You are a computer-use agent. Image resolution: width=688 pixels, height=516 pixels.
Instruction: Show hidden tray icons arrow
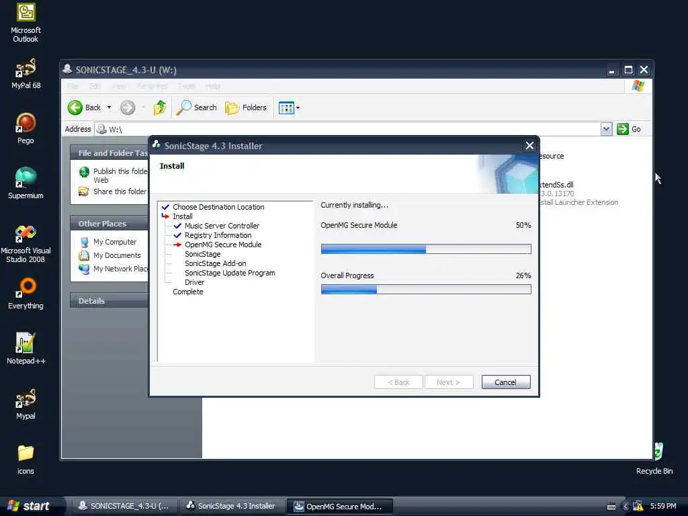pyautogui.click(x=626, y=507)
